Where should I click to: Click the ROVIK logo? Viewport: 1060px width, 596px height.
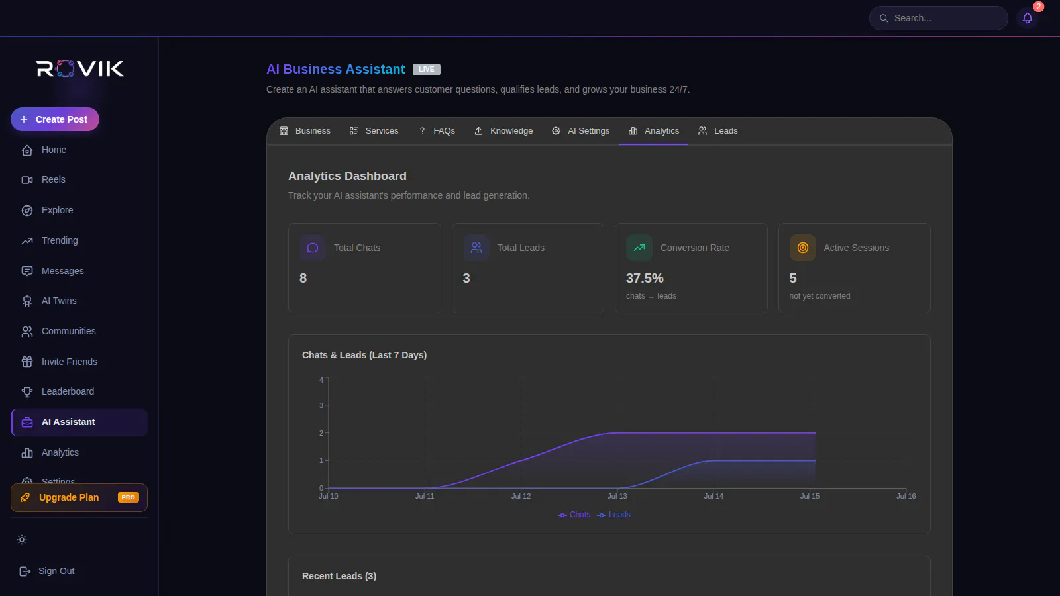79,68
